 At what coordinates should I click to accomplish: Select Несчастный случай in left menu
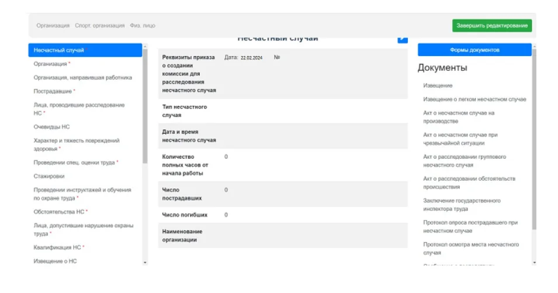coord(85,50)
